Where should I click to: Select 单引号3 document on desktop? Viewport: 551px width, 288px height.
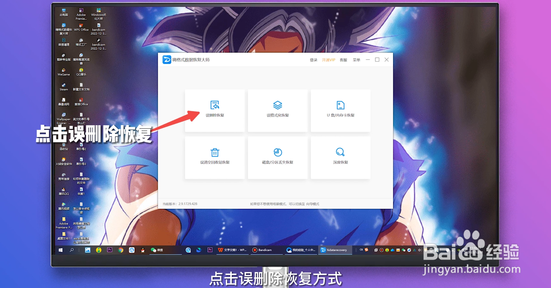(x=81, y=162)
